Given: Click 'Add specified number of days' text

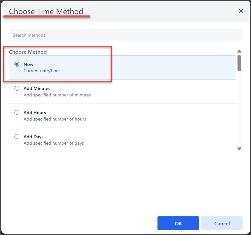Looking at the screenshot, I should (54, 143).
